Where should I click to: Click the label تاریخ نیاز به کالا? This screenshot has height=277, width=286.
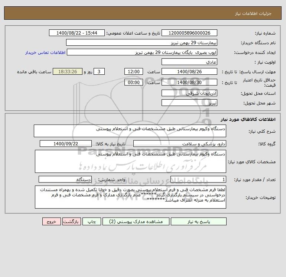[x=111, y=144]
